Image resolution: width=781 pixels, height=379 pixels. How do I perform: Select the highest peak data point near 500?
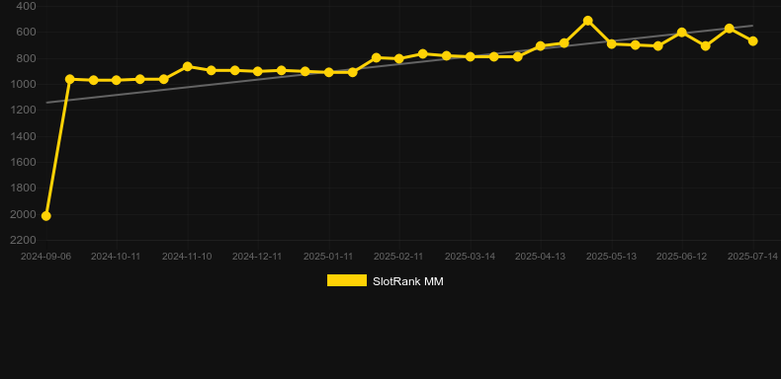coord(588,21)
